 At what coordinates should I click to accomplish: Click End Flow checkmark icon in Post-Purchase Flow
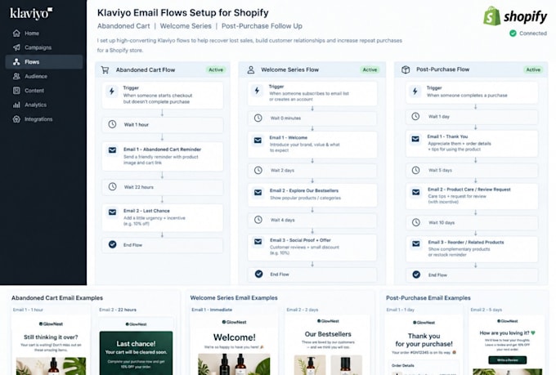pyautogui.click(x=416, y=275)
